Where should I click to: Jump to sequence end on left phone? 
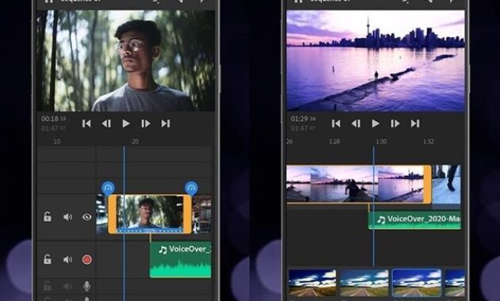pyautogui.click(x=166, y=124)
